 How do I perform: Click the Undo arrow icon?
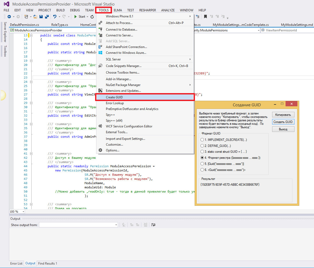(55, 17)
